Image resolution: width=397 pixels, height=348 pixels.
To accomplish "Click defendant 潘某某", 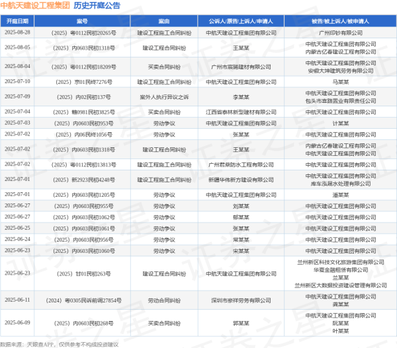I will [341, 195].
